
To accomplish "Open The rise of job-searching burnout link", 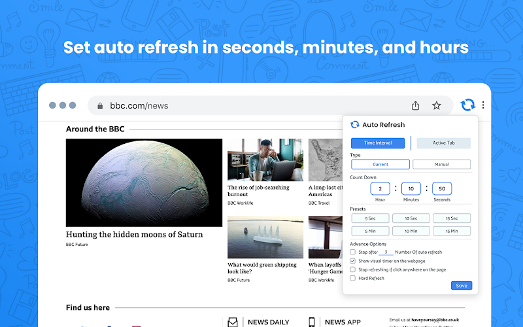I will coord(258,191).
